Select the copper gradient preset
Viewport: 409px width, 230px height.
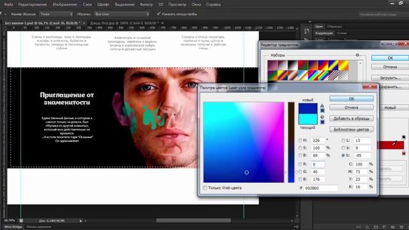pyautogui.click(x=293, y=75)
